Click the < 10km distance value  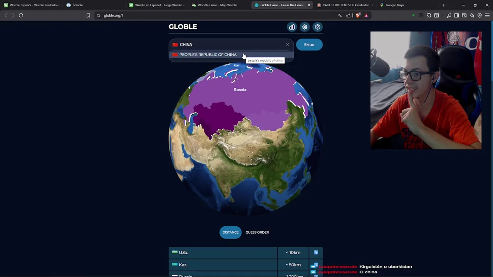(293, 252)
